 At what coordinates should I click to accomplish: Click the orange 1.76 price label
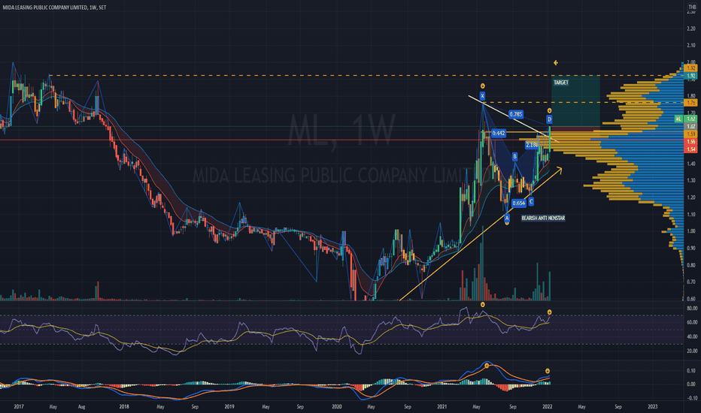(x=692, y=103)
